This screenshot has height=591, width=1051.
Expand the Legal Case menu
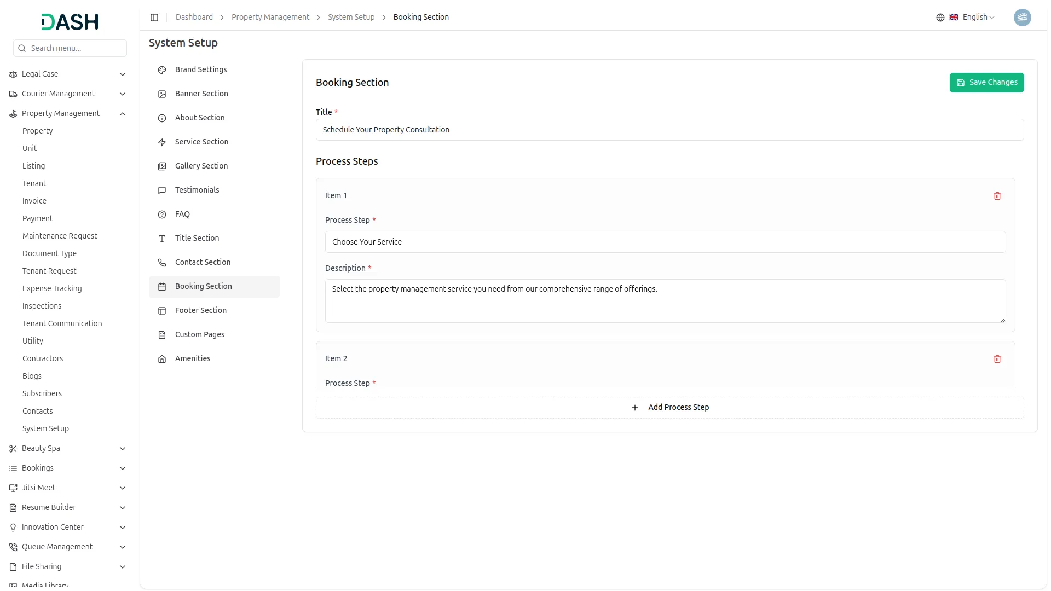coord(123,74)
